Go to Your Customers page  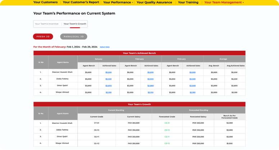(45, 2)
